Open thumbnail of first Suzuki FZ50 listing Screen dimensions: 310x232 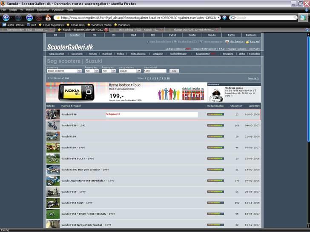(53, 114)
